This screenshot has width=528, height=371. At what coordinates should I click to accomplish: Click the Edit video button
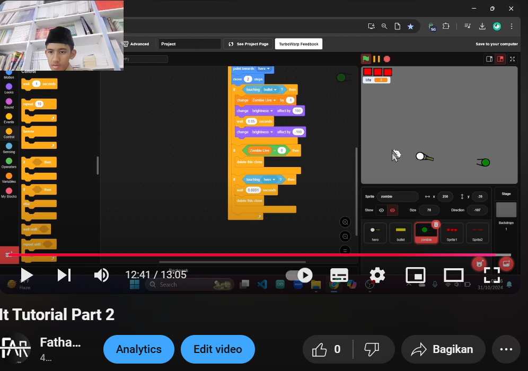(217, 349)
